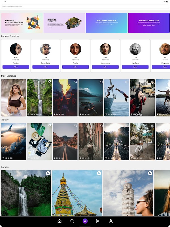
Task: Tap the Search magnifier icon in bottom bar
Action: pos(72,221)
